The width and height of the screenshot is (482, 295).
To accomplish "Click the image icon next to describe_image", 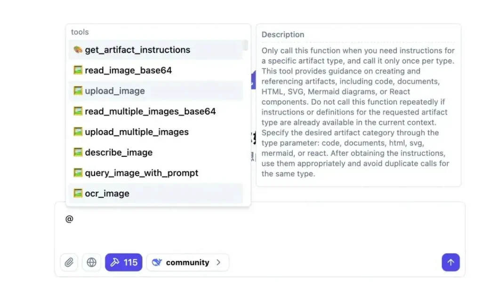I will tap(78, 152).
